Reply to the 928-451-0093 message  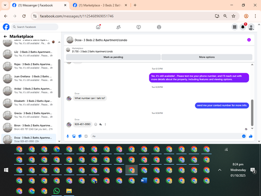(100, 124)
